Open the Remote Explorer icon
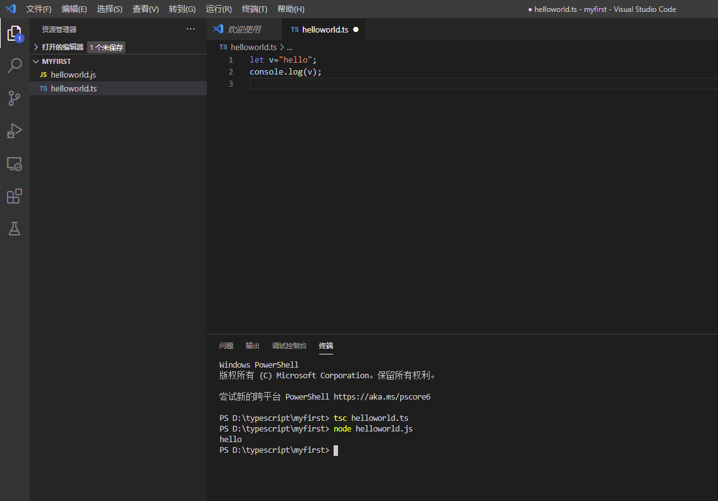This screenshot has width=718, height=501. tap(14, 164)
